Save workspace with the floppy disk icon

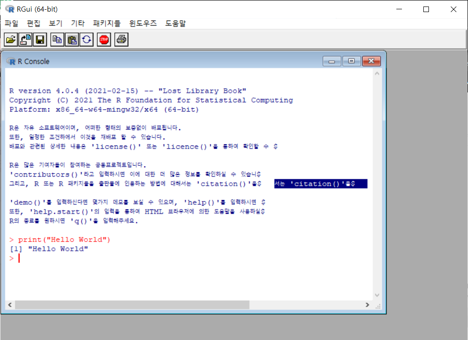pos(40,39)
